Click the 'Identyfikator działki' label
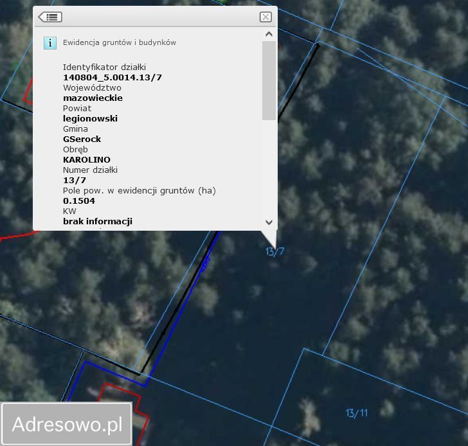468x446 pixels. pos(104,67)
